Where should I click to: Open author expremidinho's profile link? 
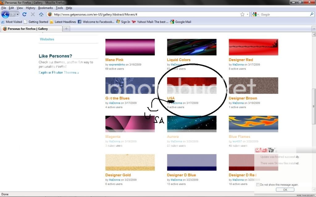[117, 65]
